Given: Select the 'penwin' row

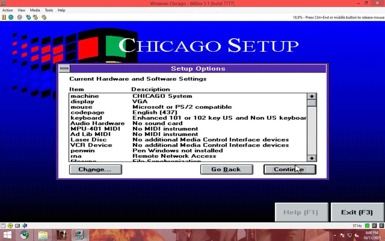Looking at the screenshot, I should tap(188, 150).
